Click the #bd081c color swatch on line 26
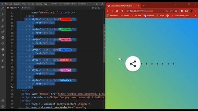 coord(60,60)
